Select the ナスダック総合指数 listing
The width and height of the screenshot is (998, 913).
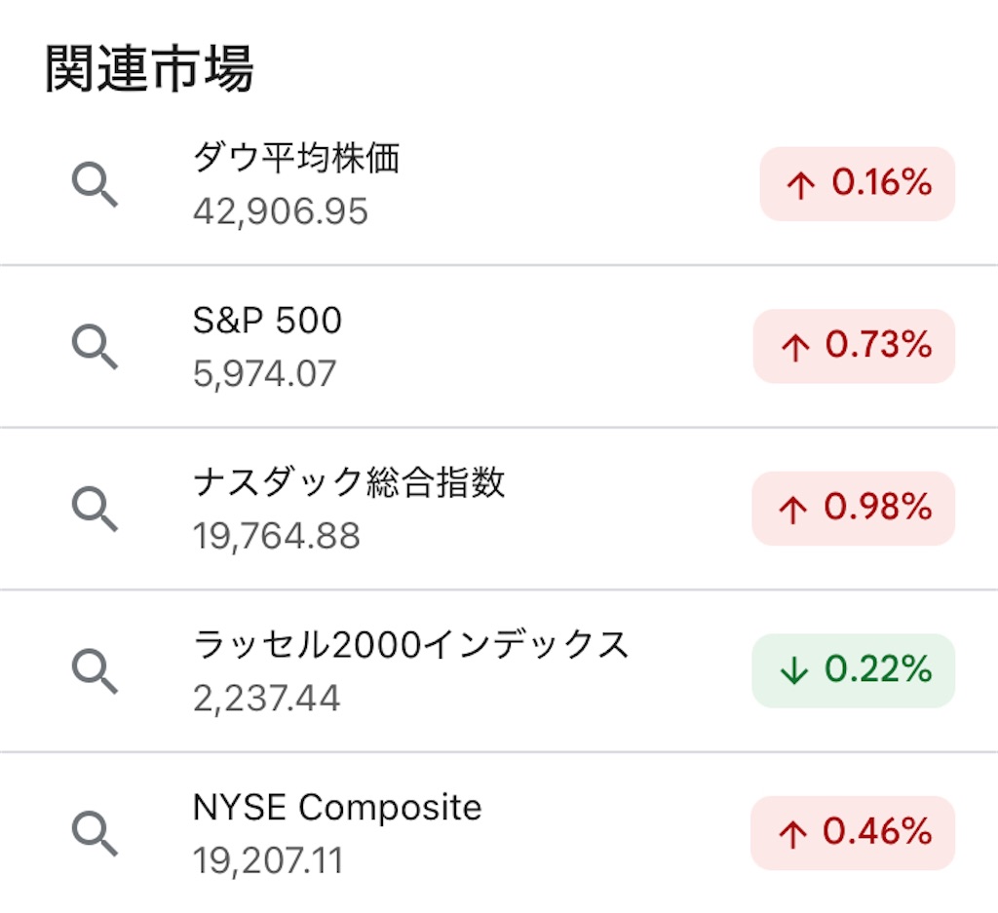349,483
